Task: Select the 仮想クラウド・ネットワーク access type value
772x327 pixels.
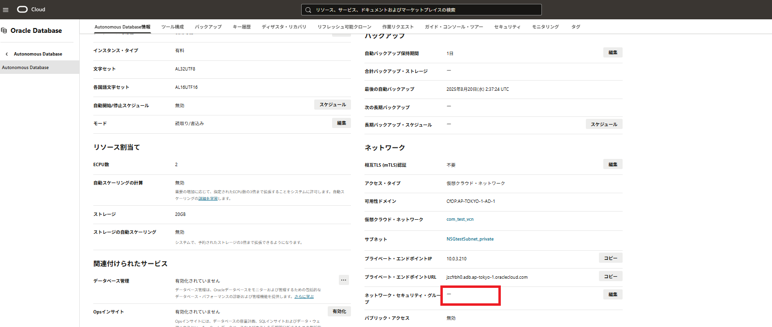Action: (476, 184)
